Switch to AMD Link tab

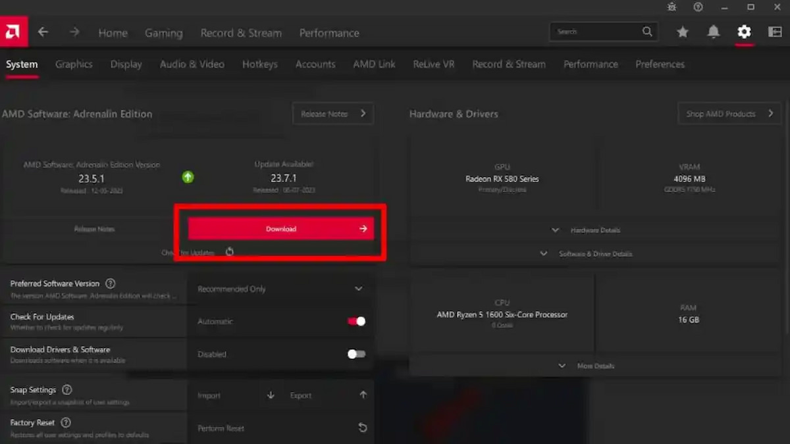point(375,64)
